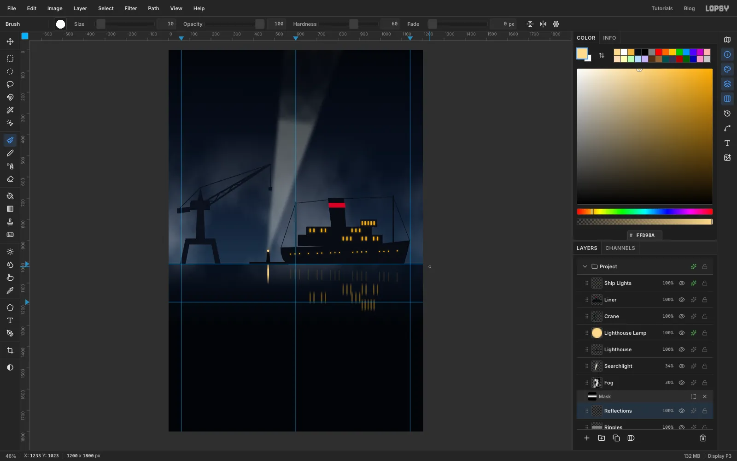Click the hex color input field
The image size is (737, 461).
(x=645, y=235)
